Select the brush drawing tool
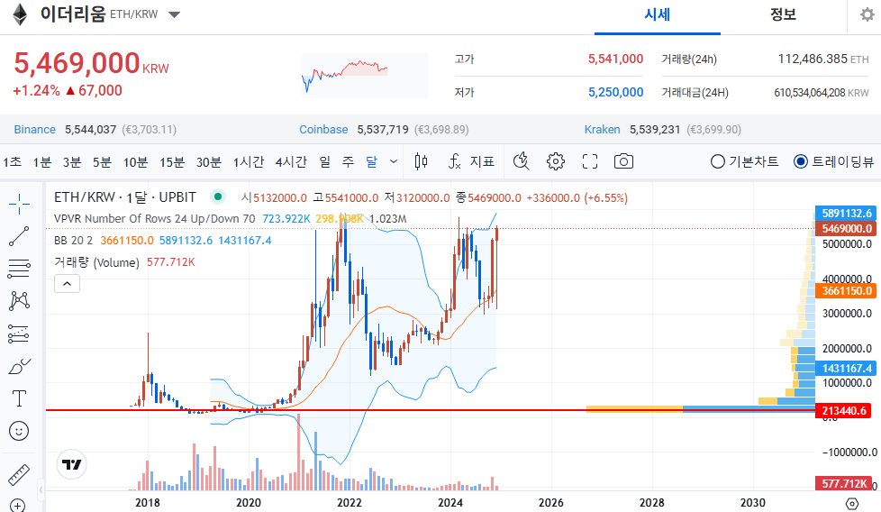 click(x=19, y=367)
